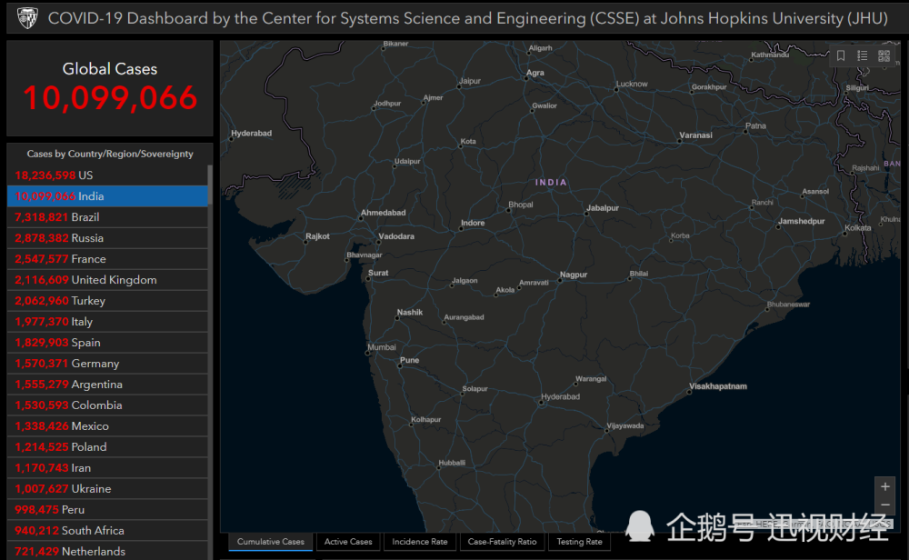Click Bhubaneswar on the map
Screen dimensions: 909x560
point(788,305)
